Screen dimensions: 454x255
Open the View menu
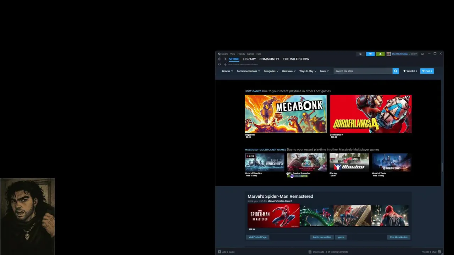click(x=233, y=54)
